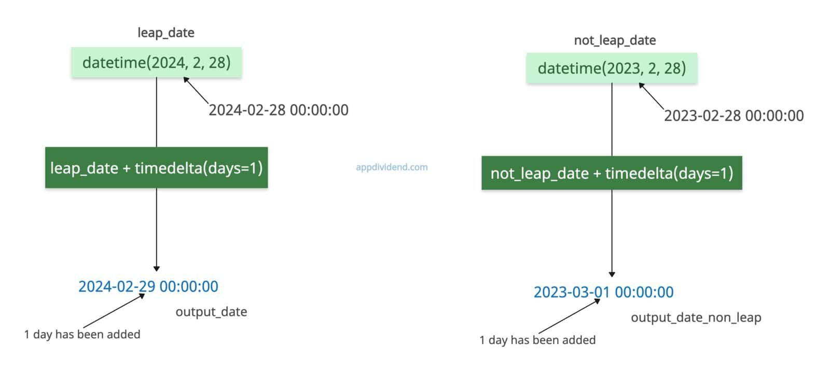Click the not_leap_date variable label
Image resolution: width=830 pixels, height=371 pixels.
tap(615, 40)
